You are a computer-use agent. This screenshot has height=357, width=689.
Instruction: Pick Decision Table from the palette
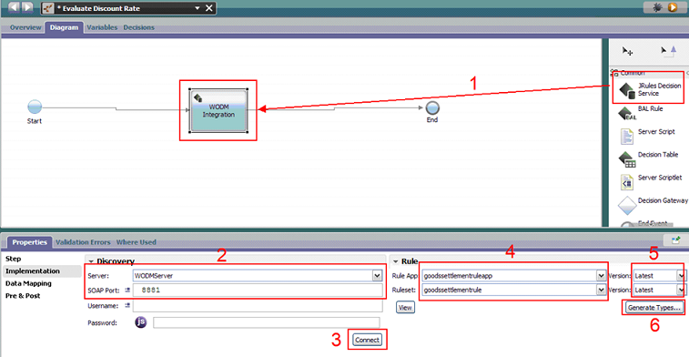coord(648,158)
